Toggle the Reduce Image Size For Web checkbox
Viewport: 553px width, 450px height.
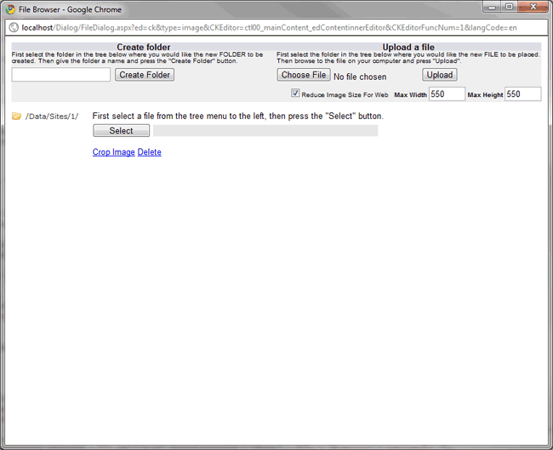coord(295,94)
